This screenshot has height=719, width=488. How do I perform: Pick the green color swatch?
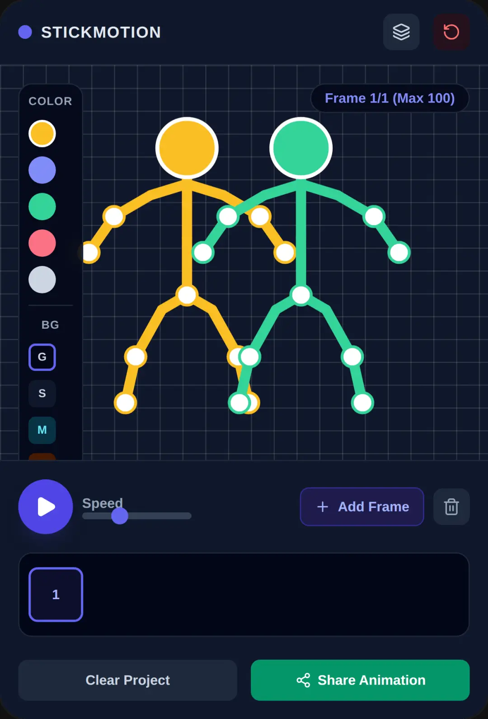[x=42, y=207]
